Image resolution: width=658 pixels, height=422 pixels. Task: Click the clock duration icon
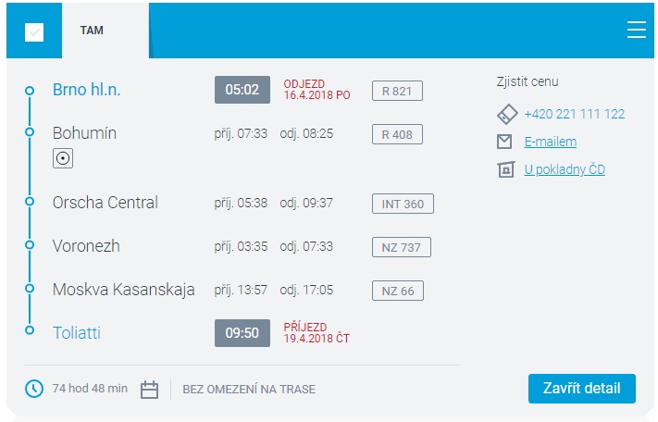tap(34, 389)
